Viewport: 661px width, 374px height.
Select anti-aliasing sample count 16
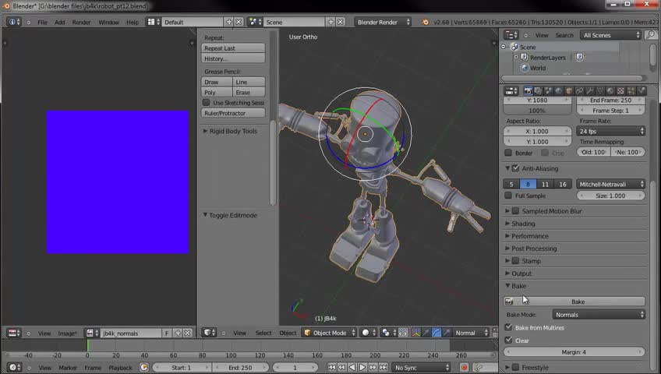(563, 184)
